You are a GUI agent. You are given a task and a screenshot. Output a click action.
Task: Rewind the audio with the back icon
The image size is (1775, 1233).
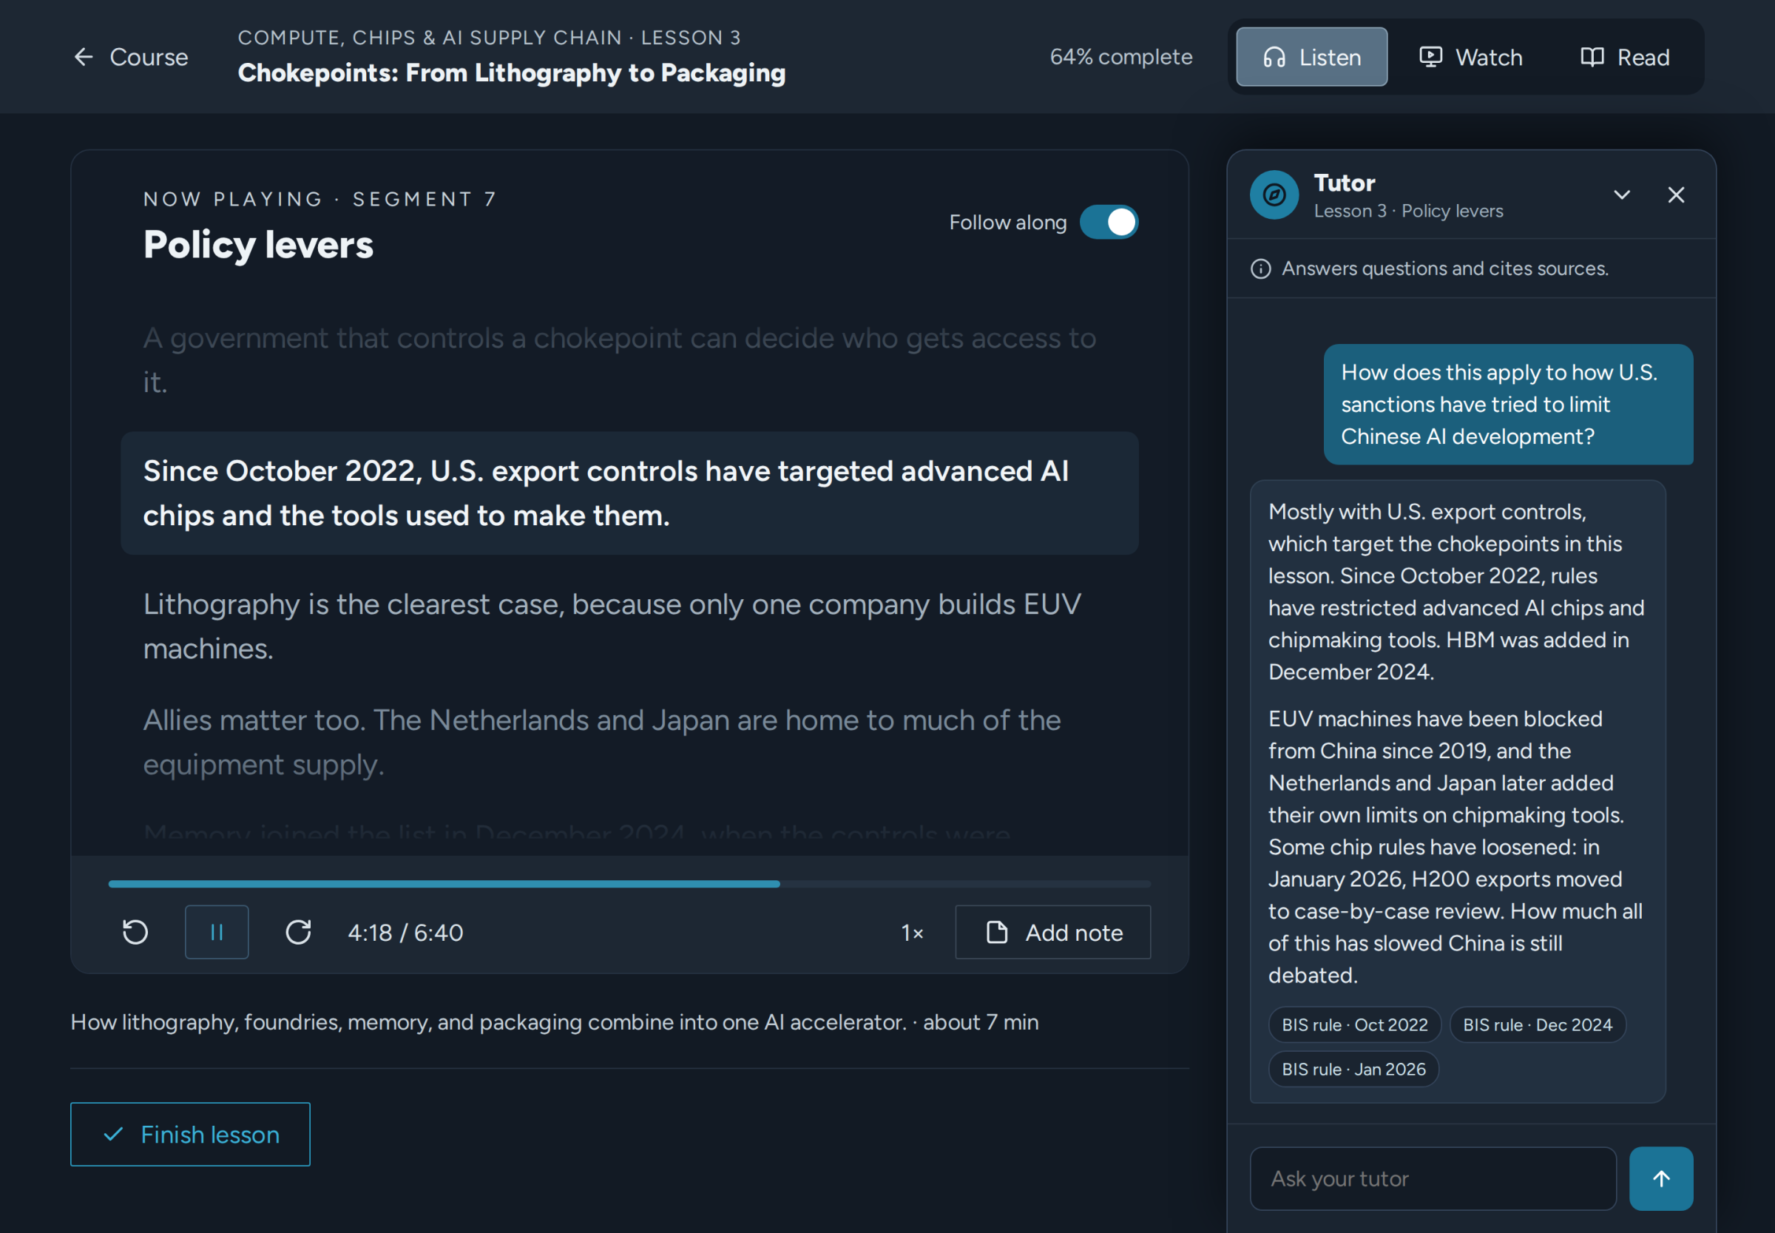pos(135,932)
